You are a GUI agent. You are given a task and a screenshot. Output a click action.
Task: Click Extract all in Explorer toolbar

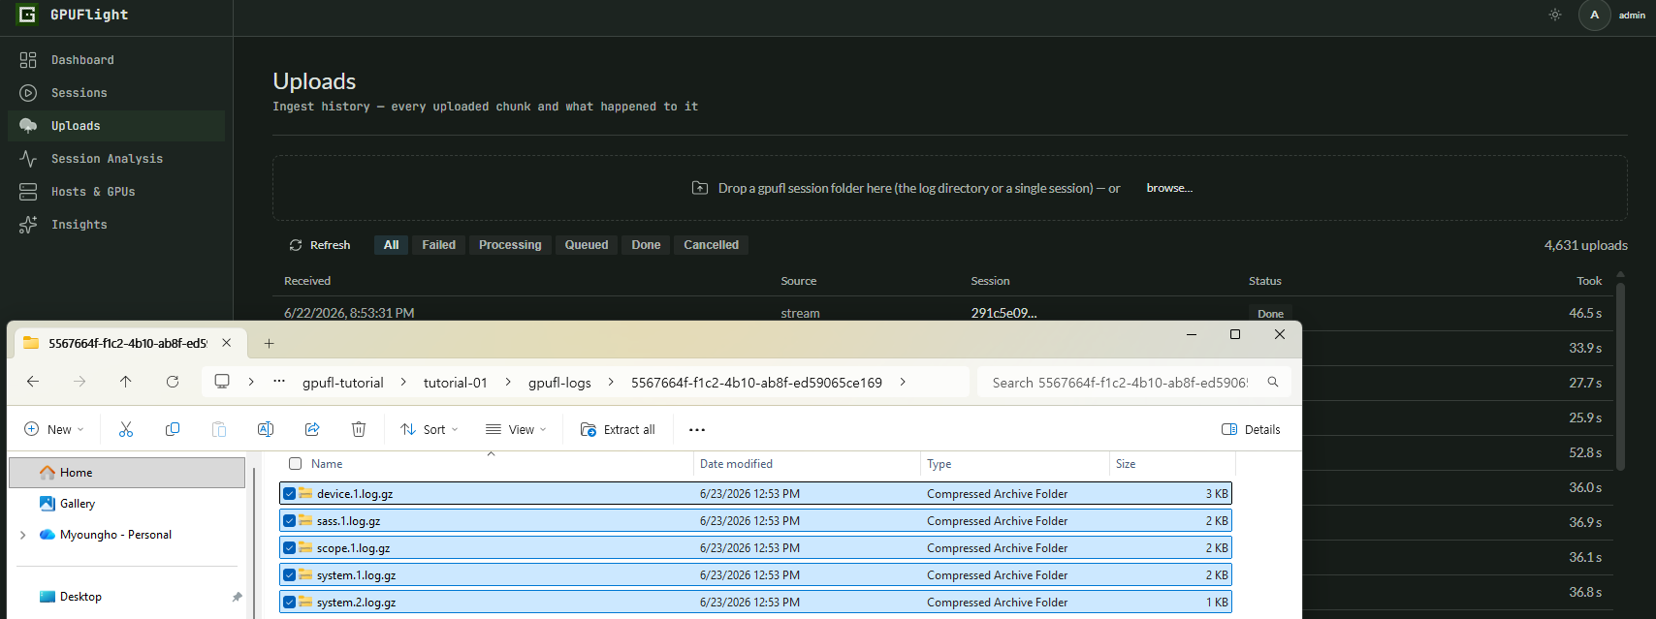click(x=618, y=429)
